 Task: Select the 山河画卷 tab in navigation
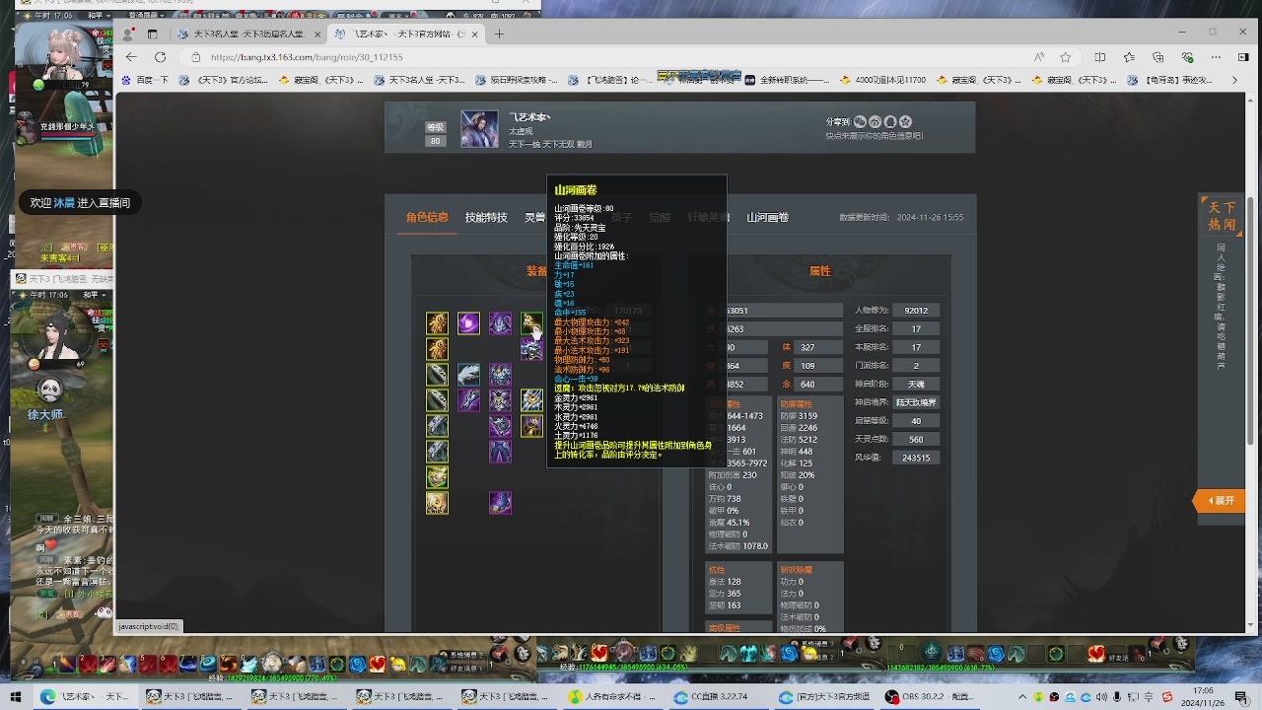pos(767,217)
